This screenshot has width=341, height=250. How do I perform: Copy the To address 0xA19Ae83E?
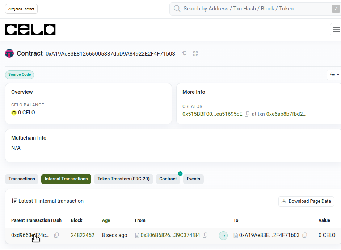(x=305, y=235)
